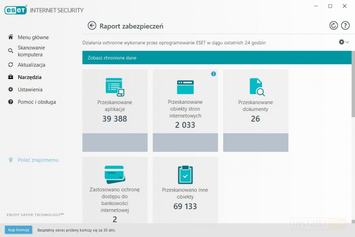
Task: Click the refresh report icon
Action: pyautogui.click(x=334, y=26)
